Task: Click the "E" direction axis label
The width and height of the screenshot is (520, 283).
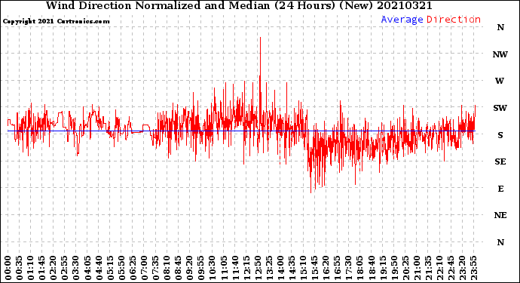Action: pos(500,189)
